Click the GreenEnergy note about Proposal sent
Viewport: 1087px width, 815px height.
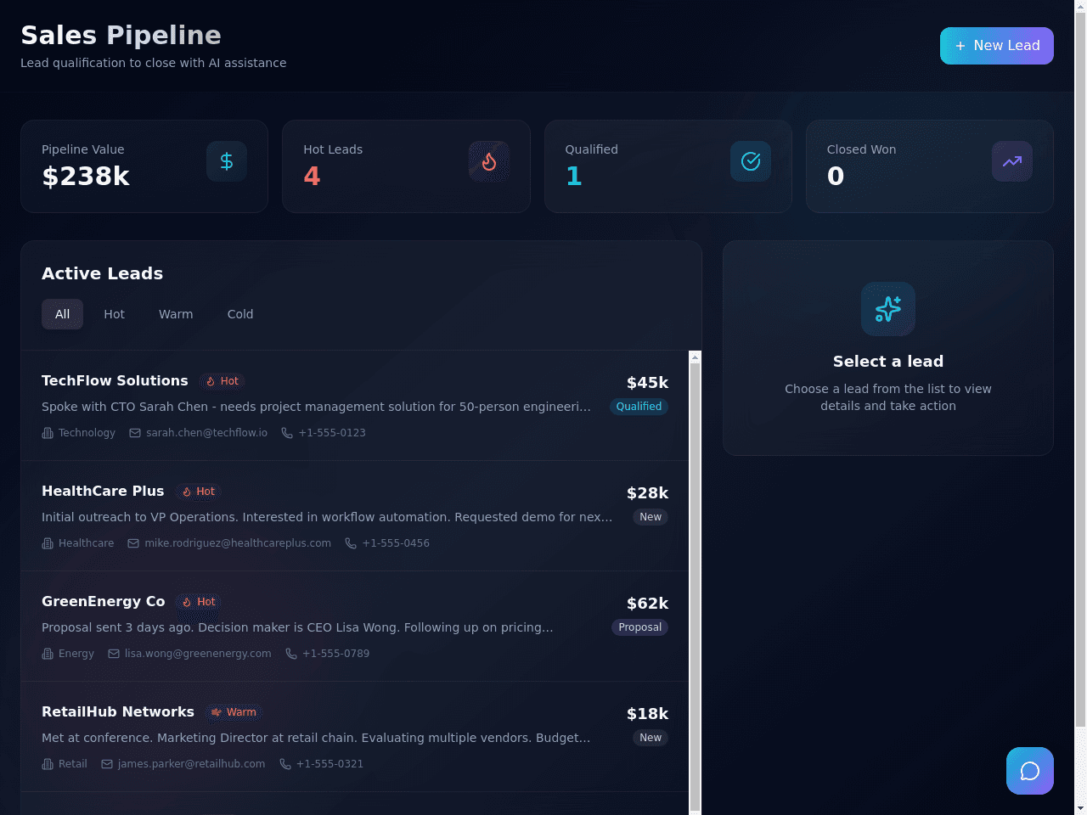[297, 627]
